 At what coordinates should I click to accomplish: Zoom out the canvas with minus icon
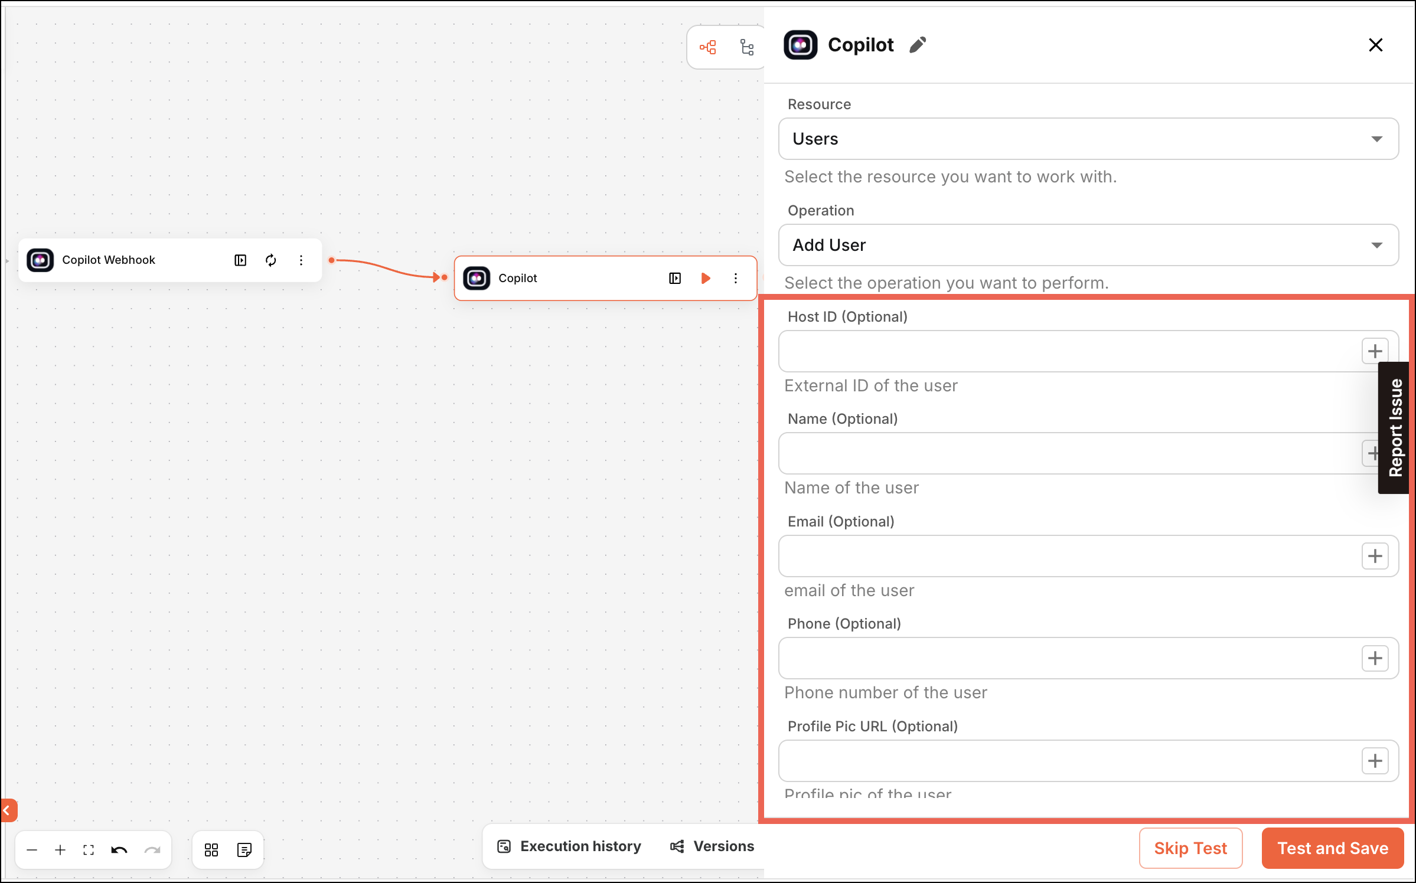coord(32,850)
